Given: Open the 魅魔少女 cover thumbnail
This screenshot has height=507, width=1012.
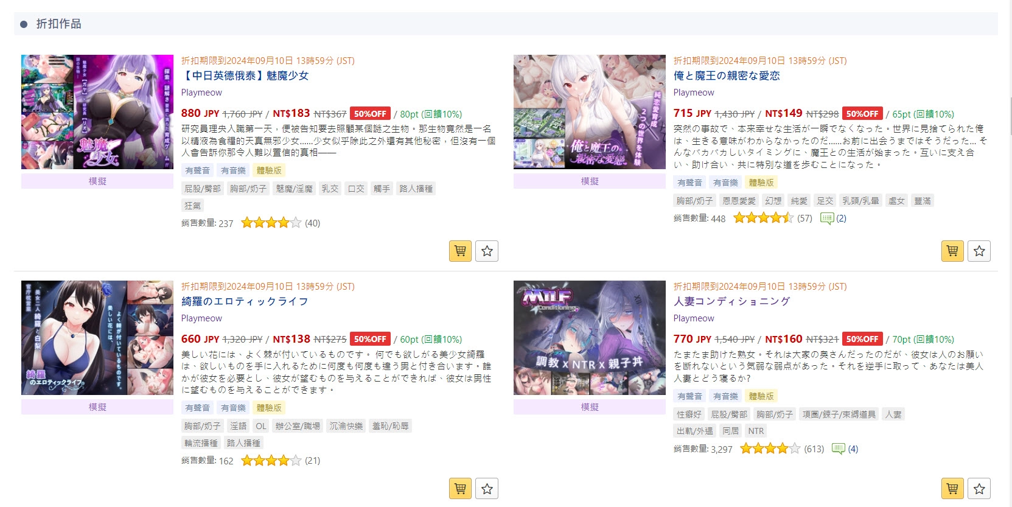Looking at the screenshot, I should [x=97, y=112].
